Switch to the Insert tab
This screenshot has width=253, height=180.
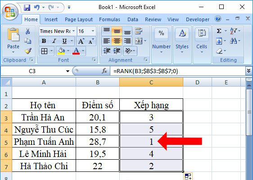51,19
